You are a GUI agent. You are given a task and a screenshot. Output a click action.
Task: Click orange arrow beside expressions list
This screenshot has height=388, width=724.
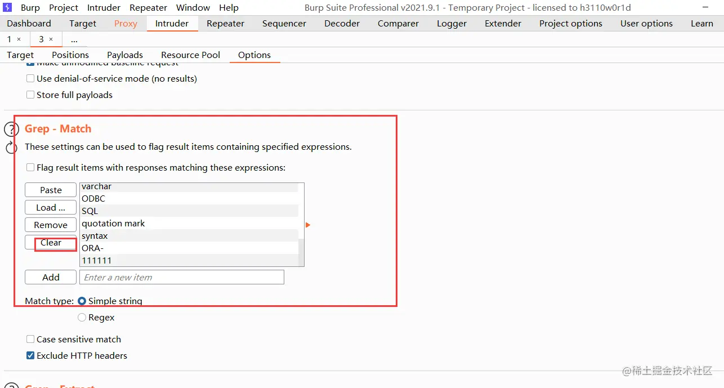pyautogui.click(x=308, y=225)
